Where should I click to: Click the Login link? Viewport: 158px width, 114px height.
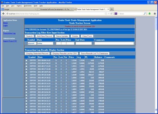coord(5,25)
